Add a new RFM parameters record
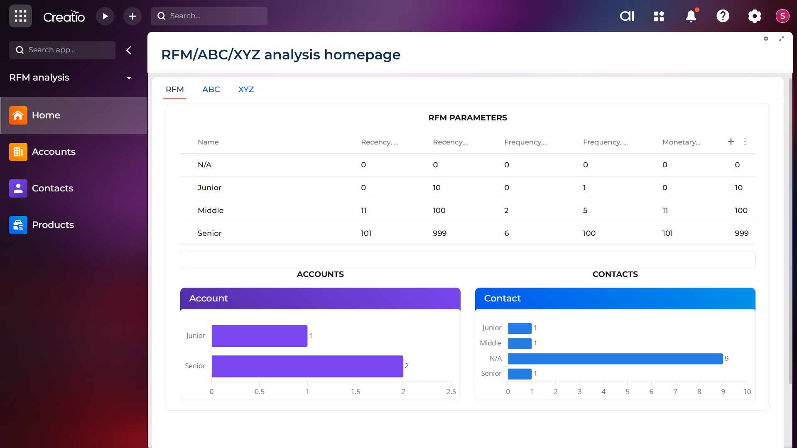Viewport: 797px width, 448px height. (731, 142)
